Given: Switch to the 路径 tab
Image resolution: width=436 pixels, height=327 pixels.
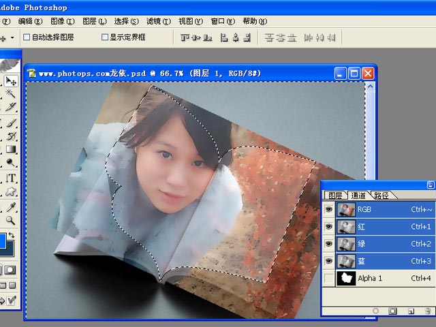Looking at the screenshot, I should [381, 196].
